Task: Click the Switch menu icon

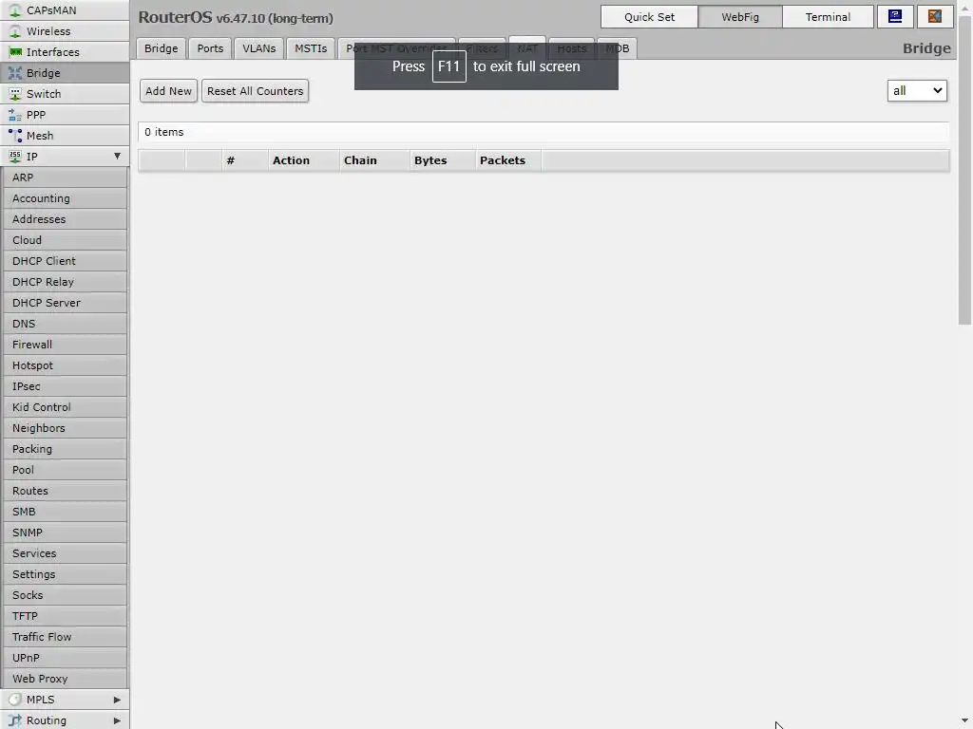Action: (15, 94)
